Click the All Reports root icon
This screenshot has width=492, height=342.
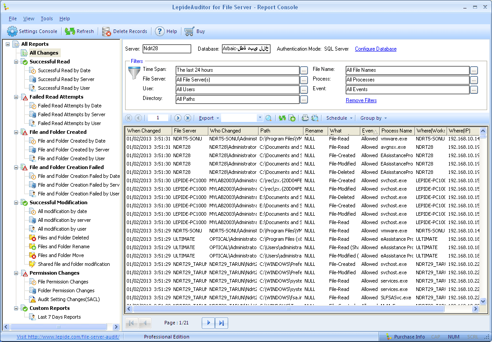[x=16, y=44]
